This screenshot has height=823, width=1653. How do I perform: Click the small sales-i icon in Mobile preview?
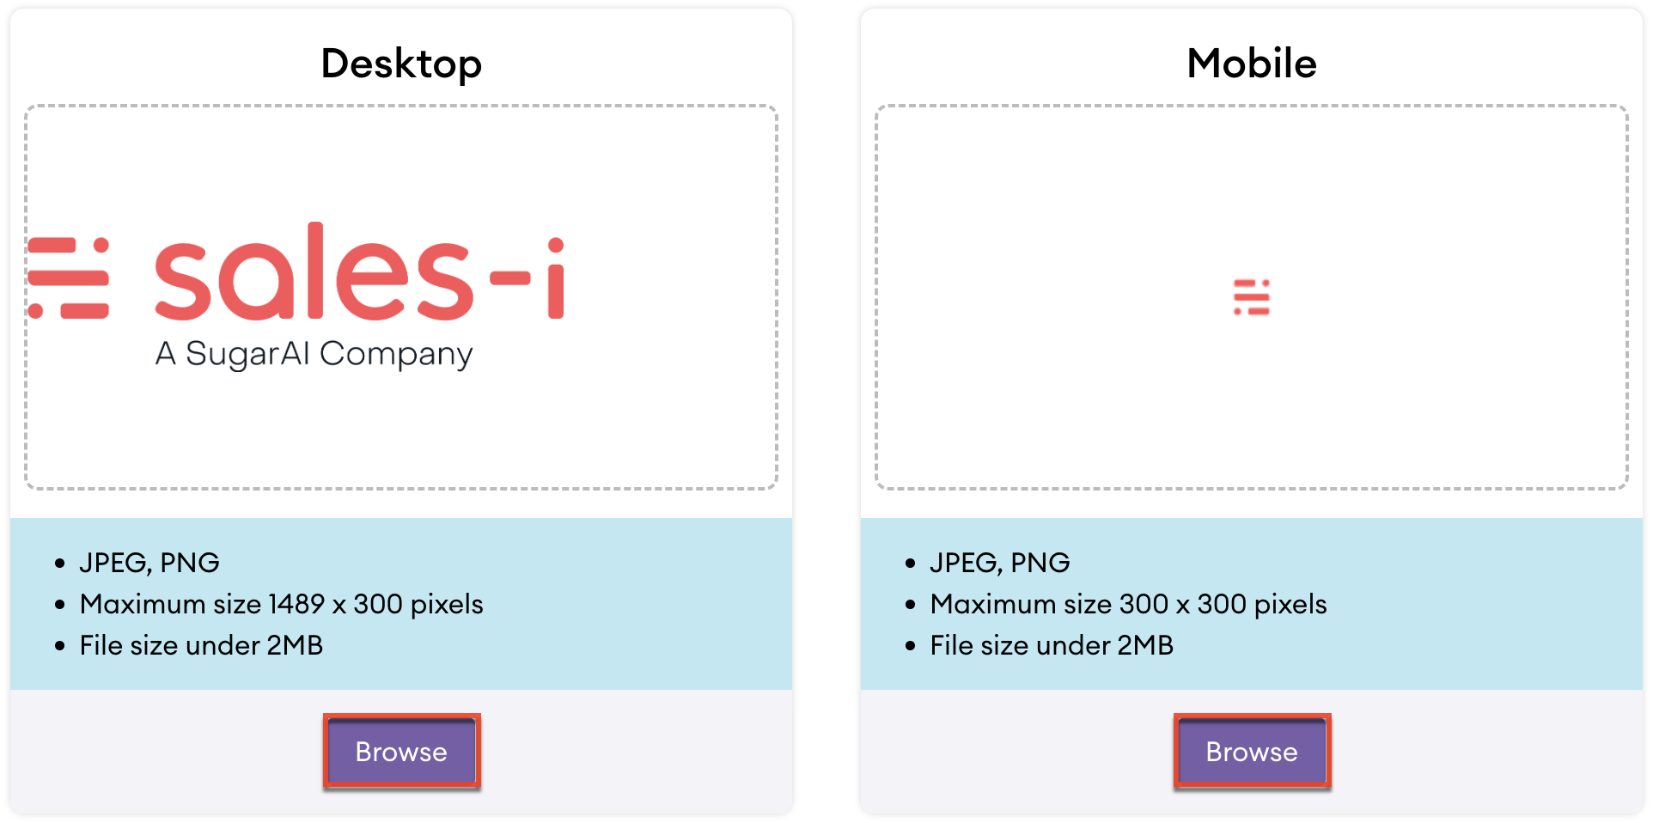coord(1251,297)
